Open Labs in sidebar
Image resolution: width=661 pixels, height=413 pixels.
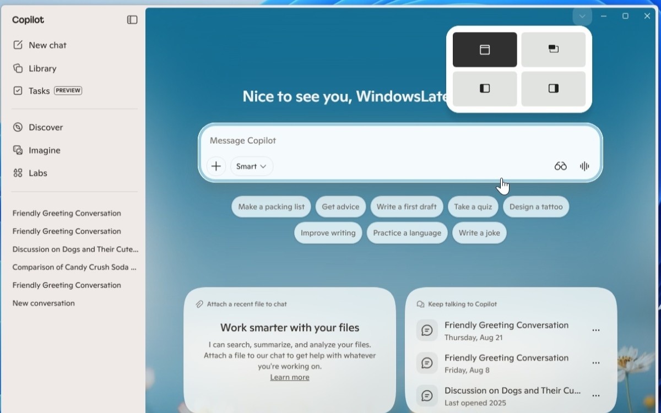click(x=30, y=173)
